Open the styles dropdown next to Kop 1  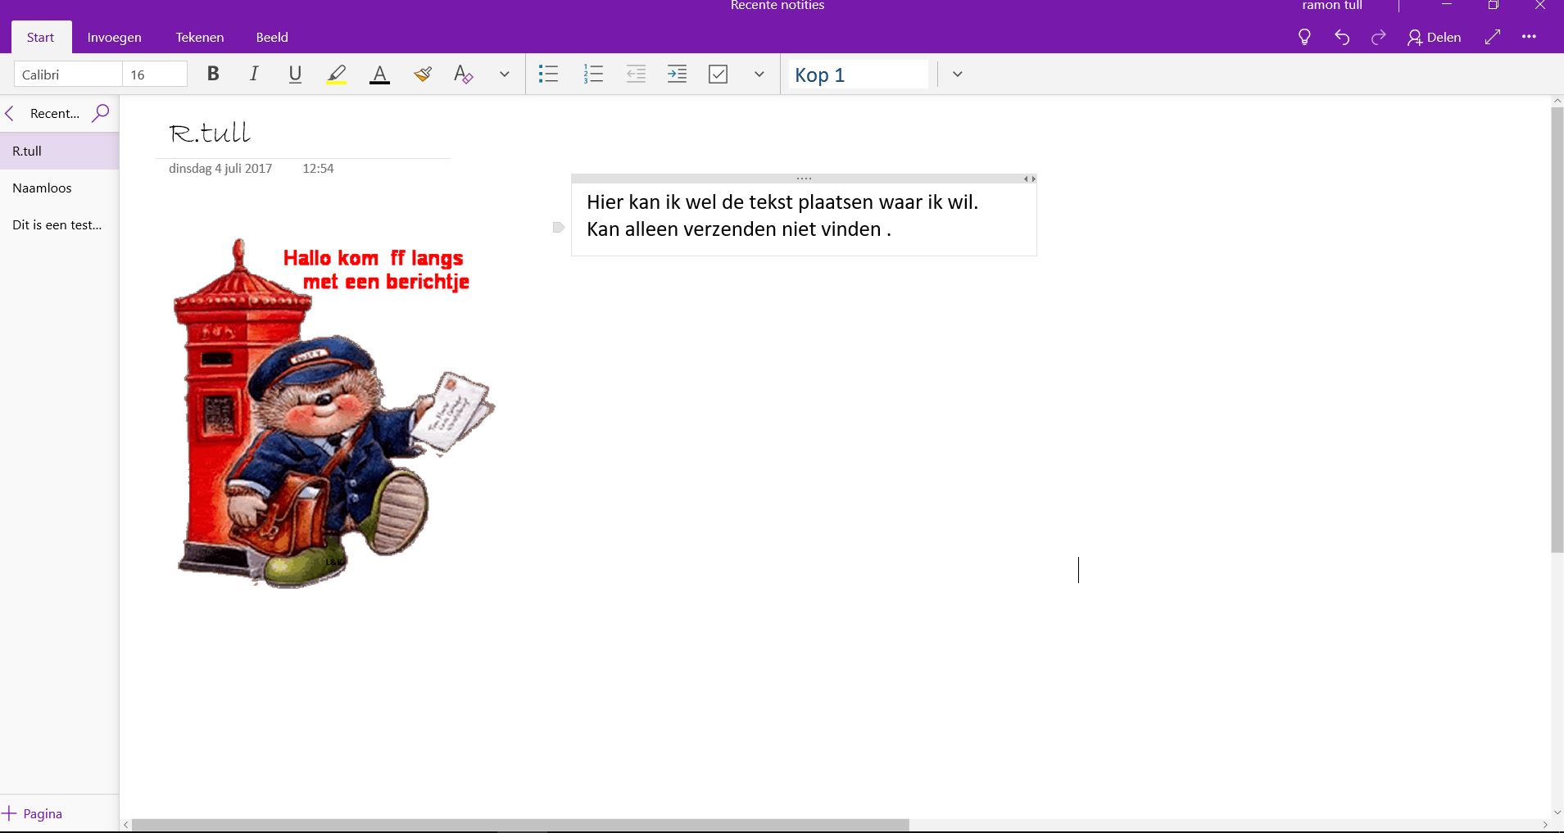pyautogui.click(x=957, y=75)
